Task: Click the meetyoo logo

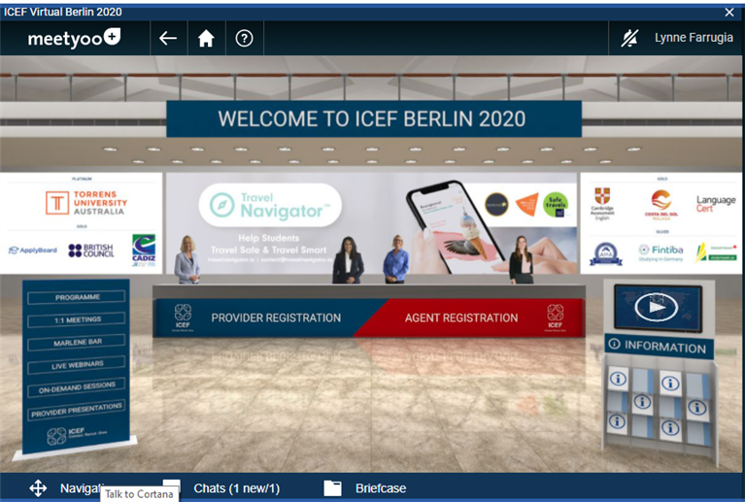Action: (x=74, y=38)
